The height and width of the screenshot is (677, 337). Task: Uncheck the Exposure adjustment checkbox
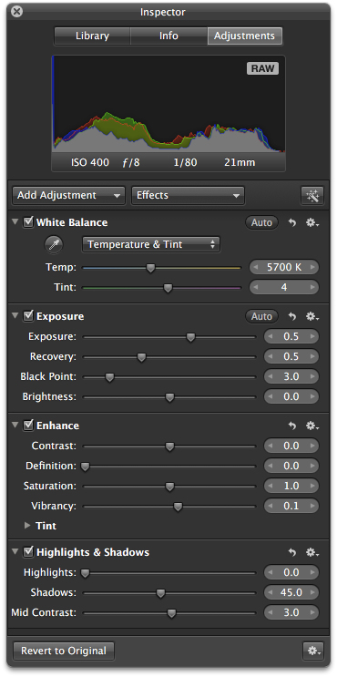(x=28, y=316)
